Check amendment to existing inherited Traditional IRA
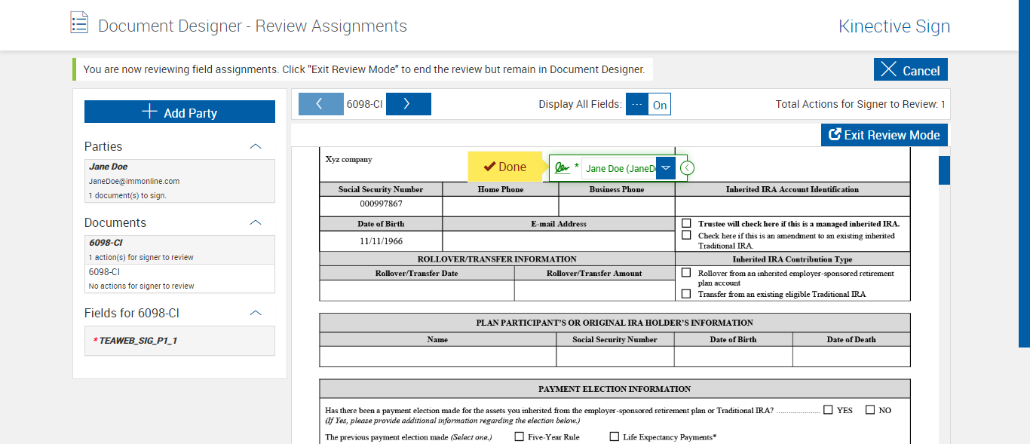Image resolution: width=1030 pixels, height=444 pixels. pos(686,235)
